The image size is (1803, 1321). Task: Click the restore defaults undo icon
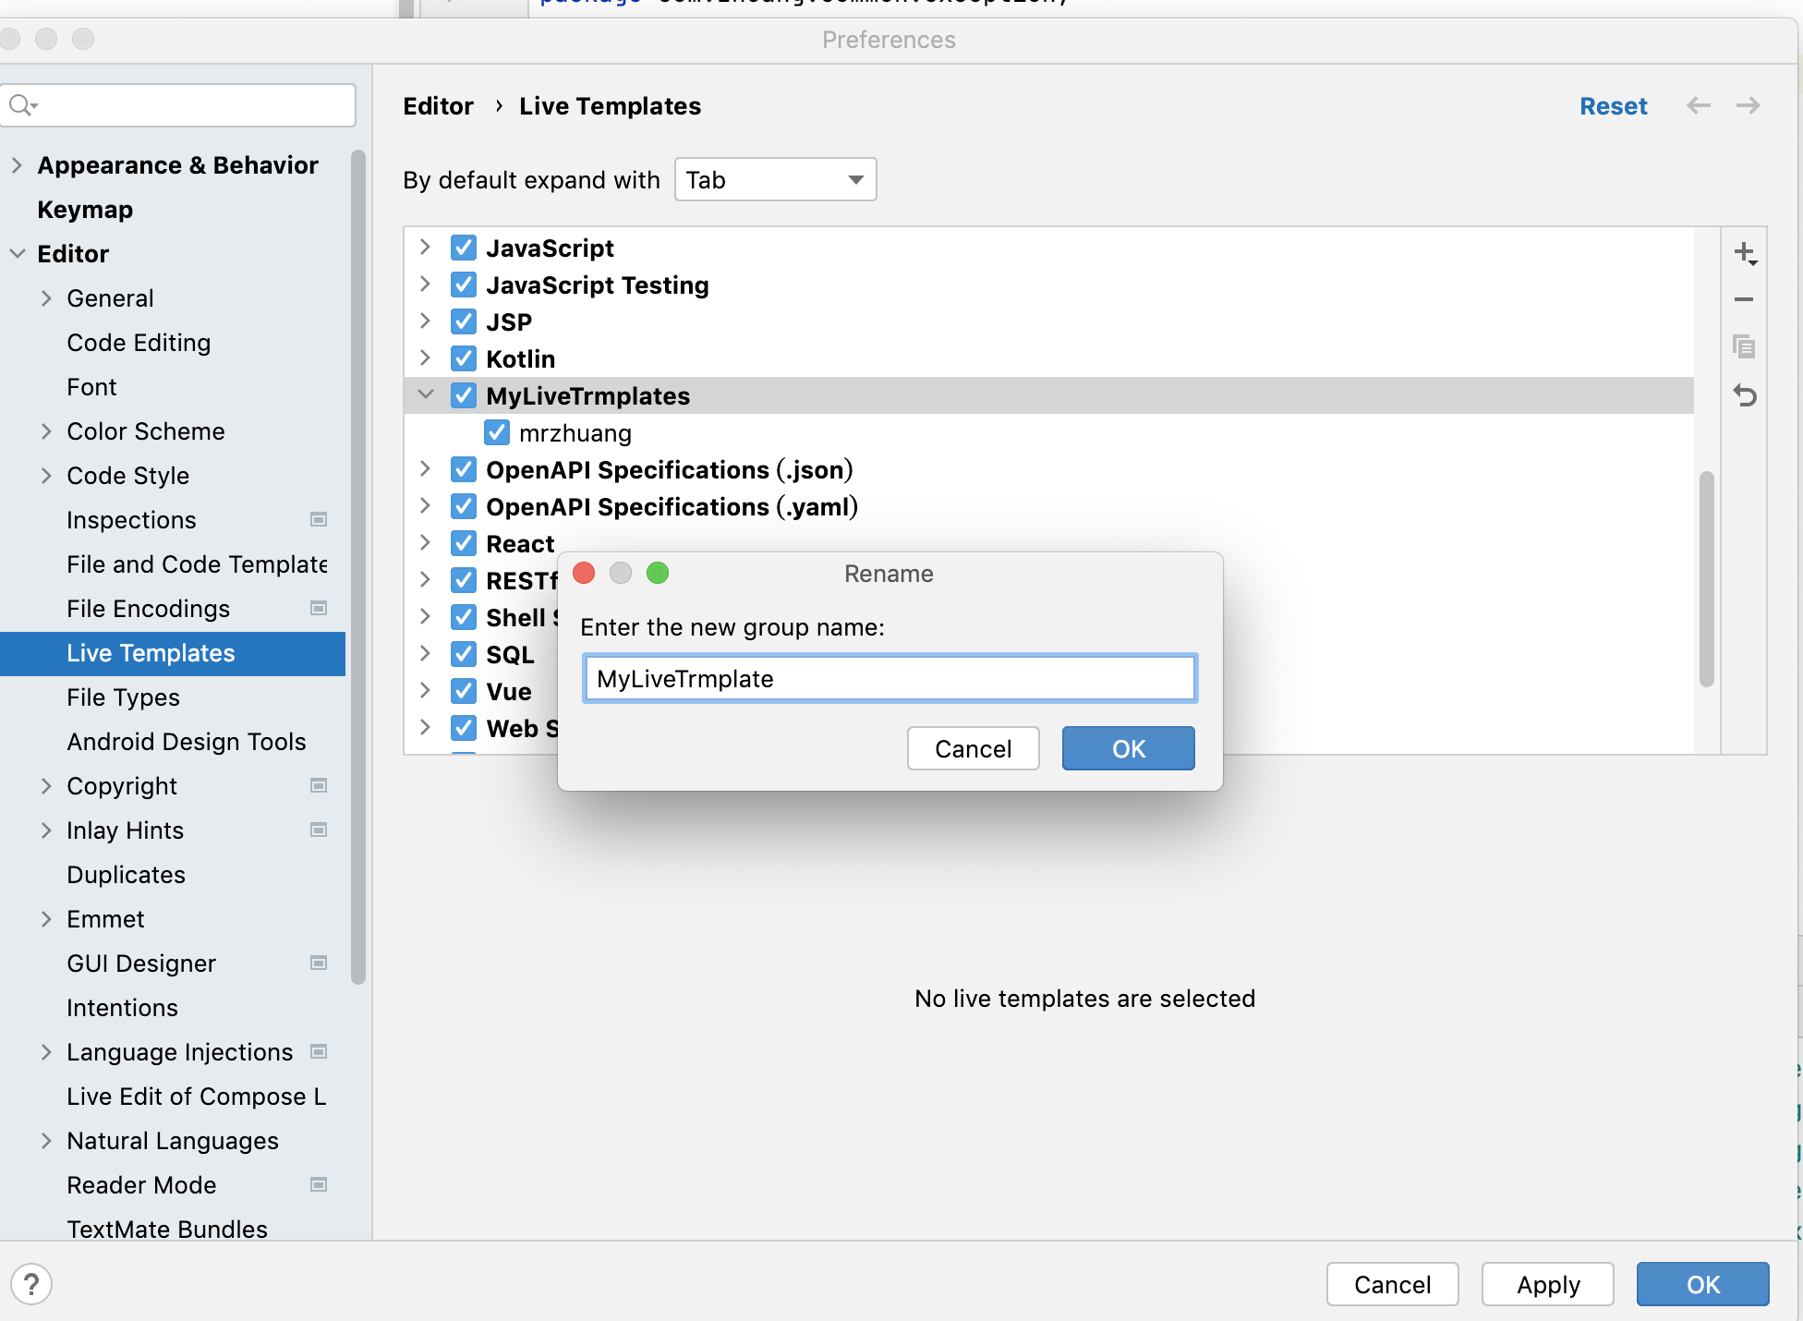(1744, 395)
